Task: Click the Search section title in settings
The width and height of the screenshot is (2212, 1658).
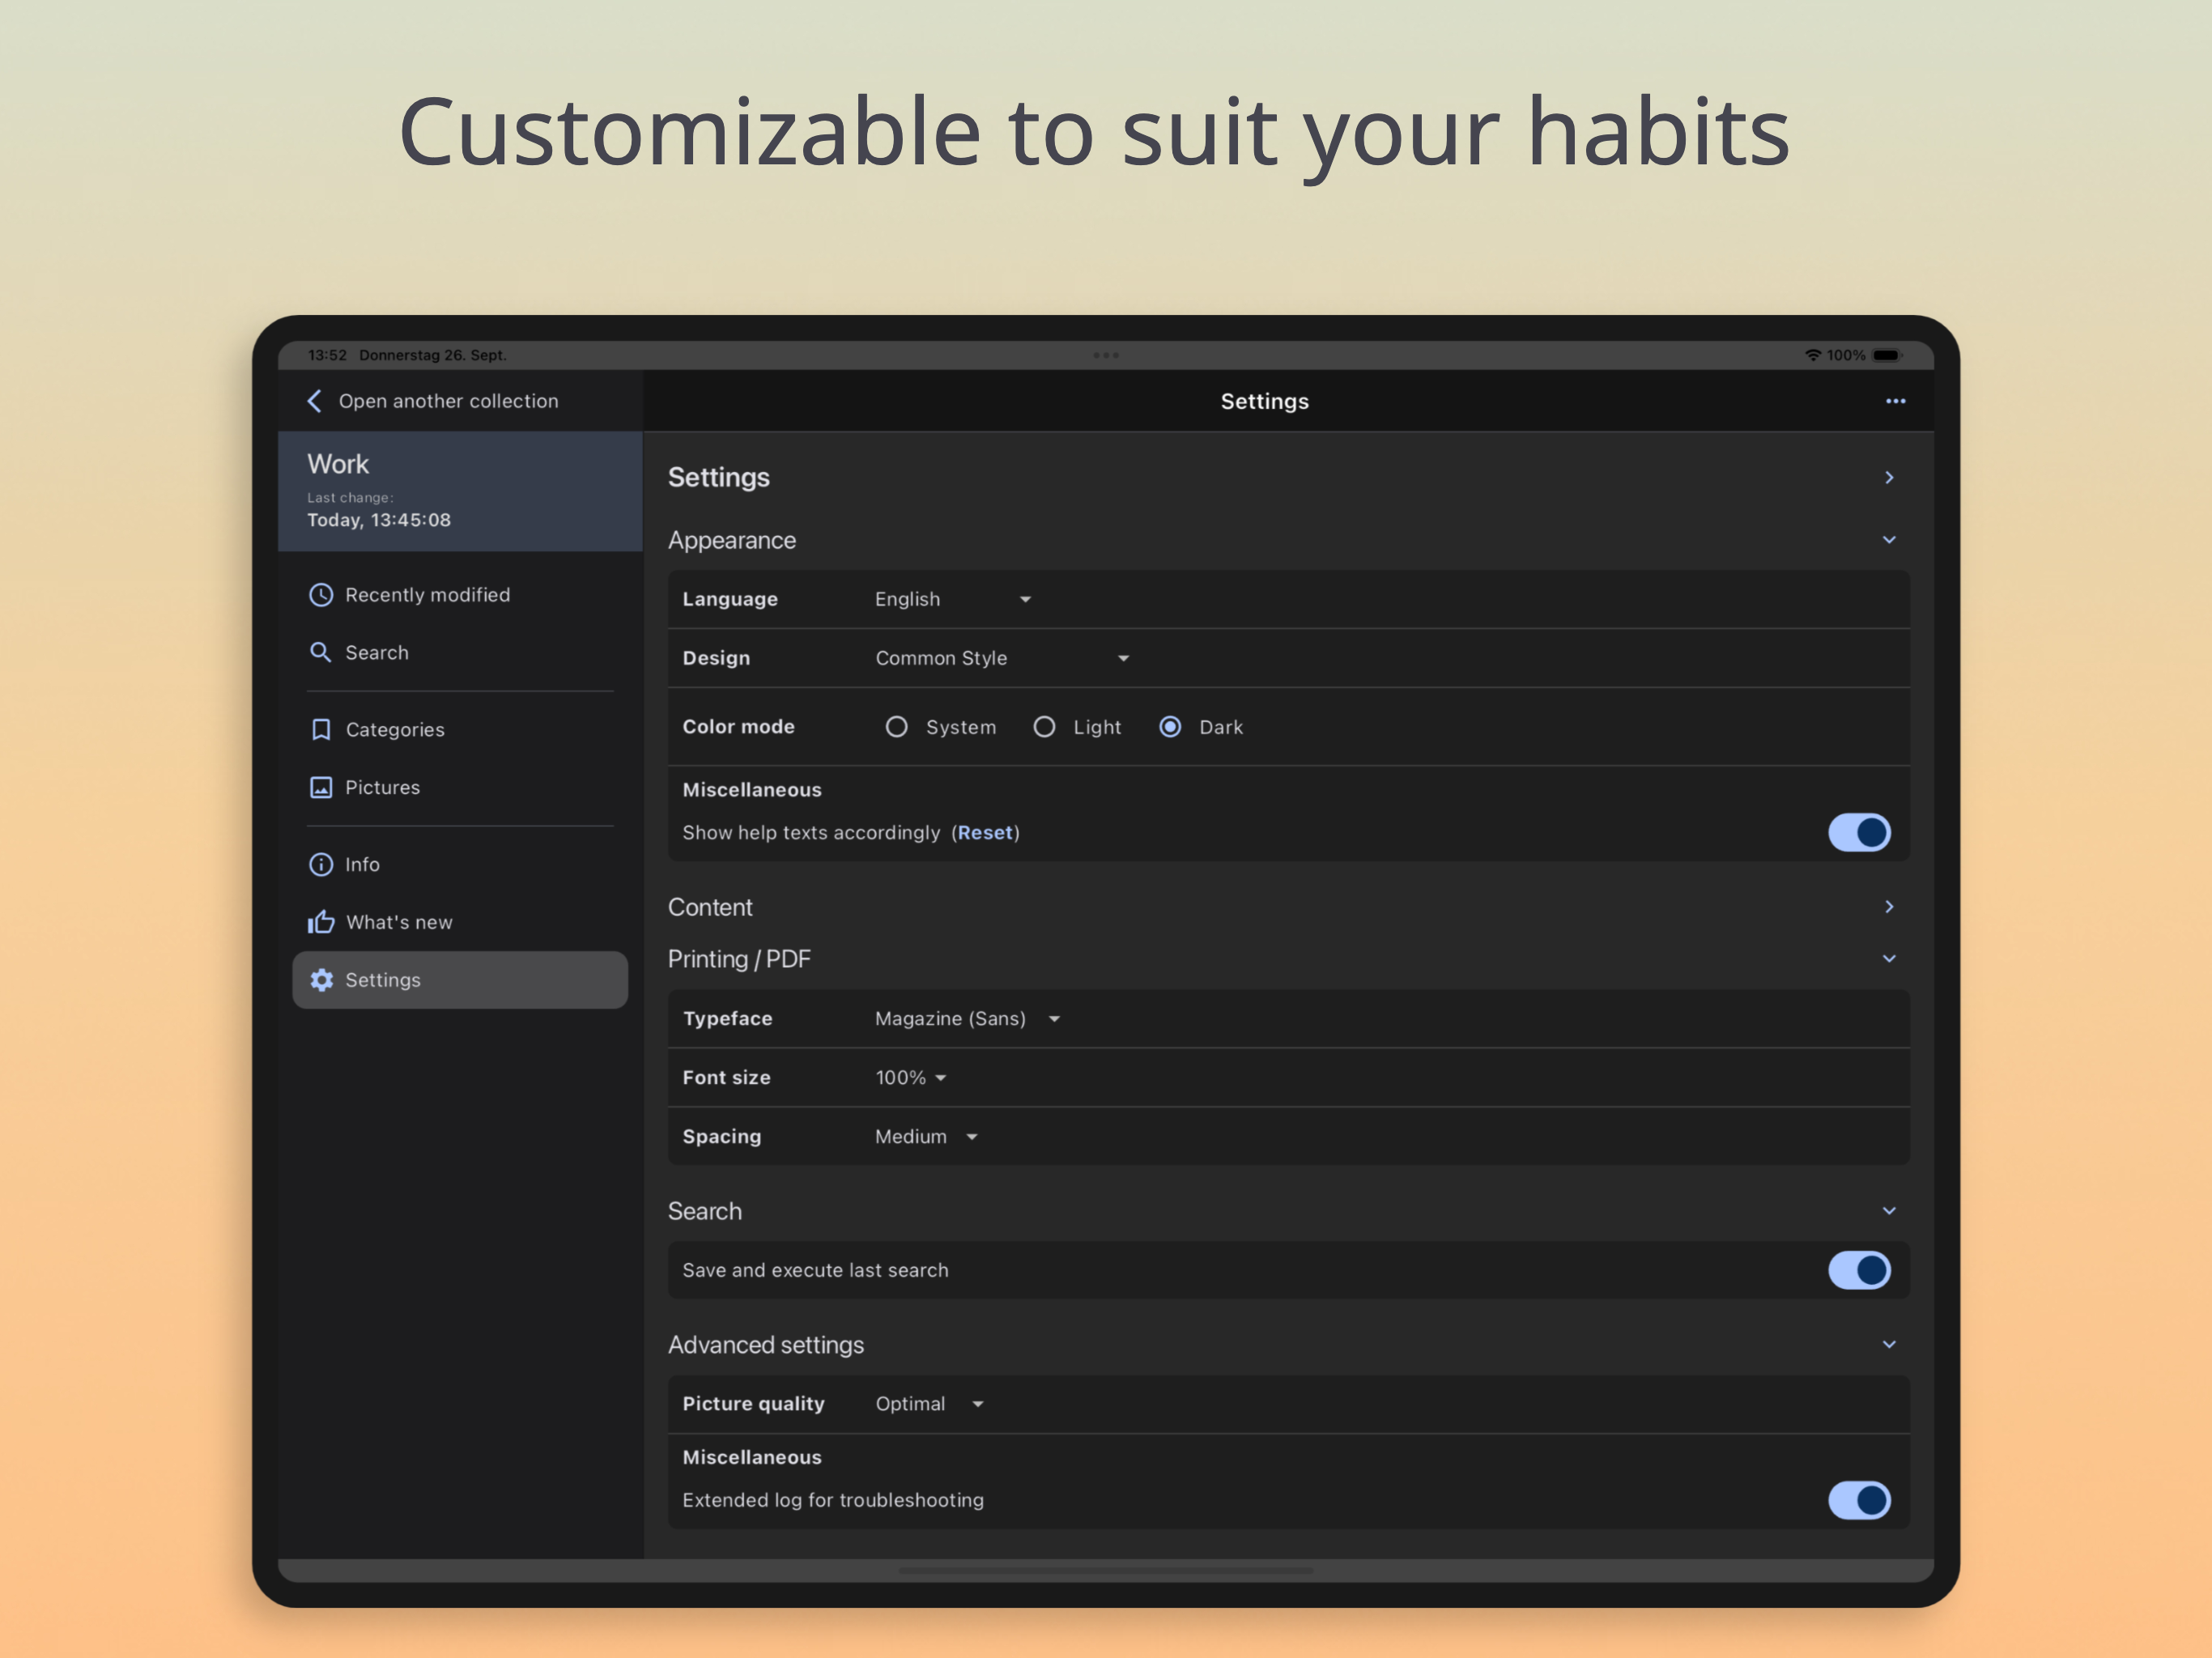Action: pyautogui.click(x=705, y=1211)
